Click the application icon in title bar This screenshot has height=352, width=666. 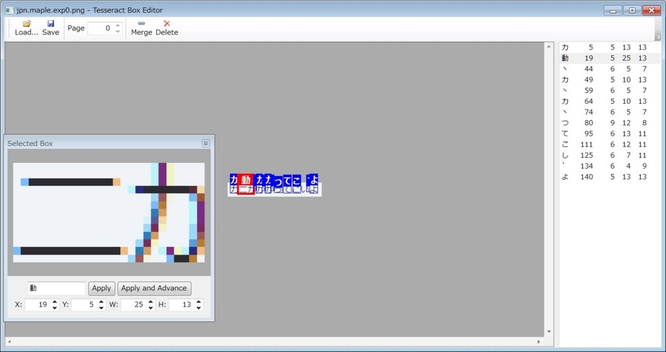click(x=9, y=10)
